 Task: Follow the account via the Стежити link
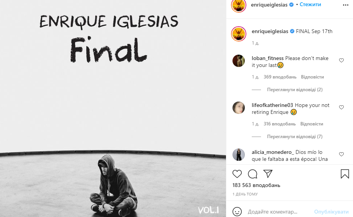tap(310, 5)
